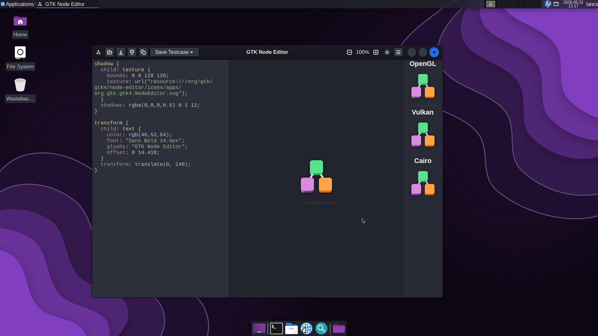Click the Node Editor app icon in the header bar
Image resolution: width=598 pixels, height=336 pixels.
click(98, 52)
